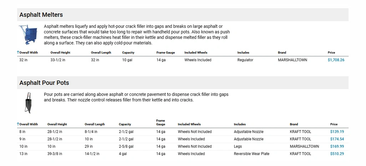Sort melters table by Included Wheels header

point(196,52)
